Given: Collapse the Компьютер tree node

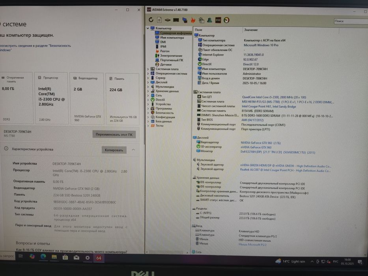Looking at the screenshot, I should [148, 28].
